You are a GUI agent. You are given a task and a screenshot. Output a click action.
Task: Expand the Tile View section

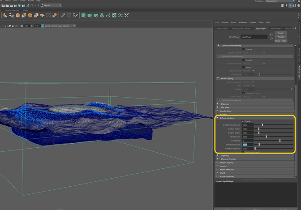tap(218, 107)
